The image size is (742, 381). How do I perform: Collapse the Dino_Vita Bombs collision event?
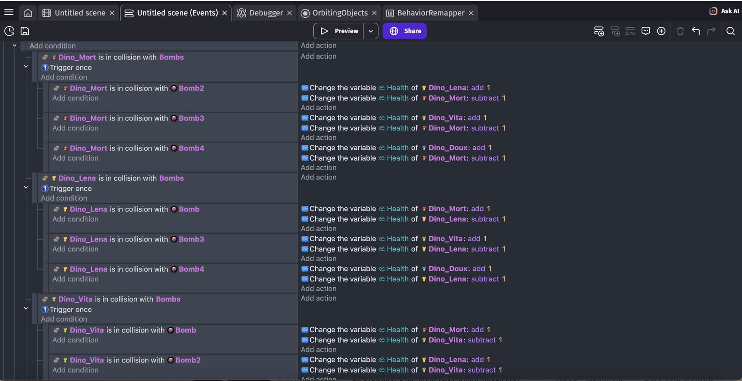click(26, 308)
